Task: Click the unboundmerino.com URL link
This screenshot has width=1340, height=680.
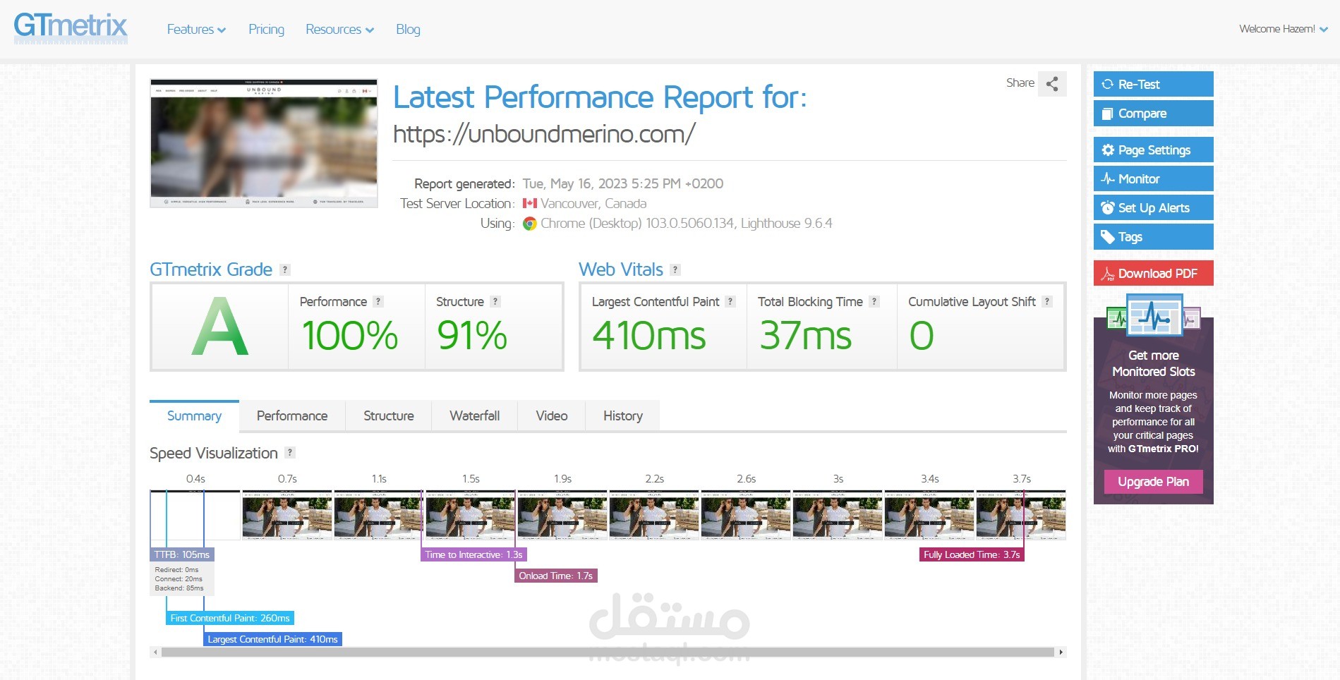Action: [544, 133]
